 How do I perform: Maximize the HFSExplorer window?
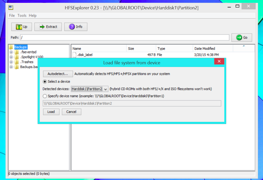[237, 6]
